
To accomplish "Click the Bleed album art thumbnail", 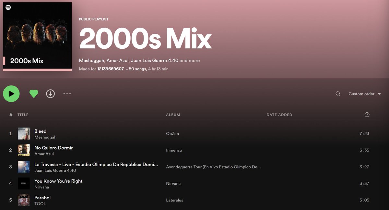I will (x=24, y=134).
